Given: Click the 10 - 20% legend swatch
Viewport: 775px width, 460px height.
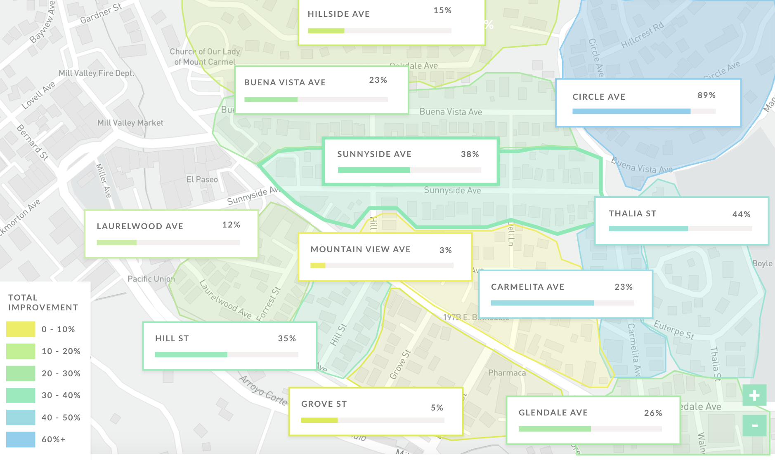Looking at the screenshot, I should click(21, 351).
